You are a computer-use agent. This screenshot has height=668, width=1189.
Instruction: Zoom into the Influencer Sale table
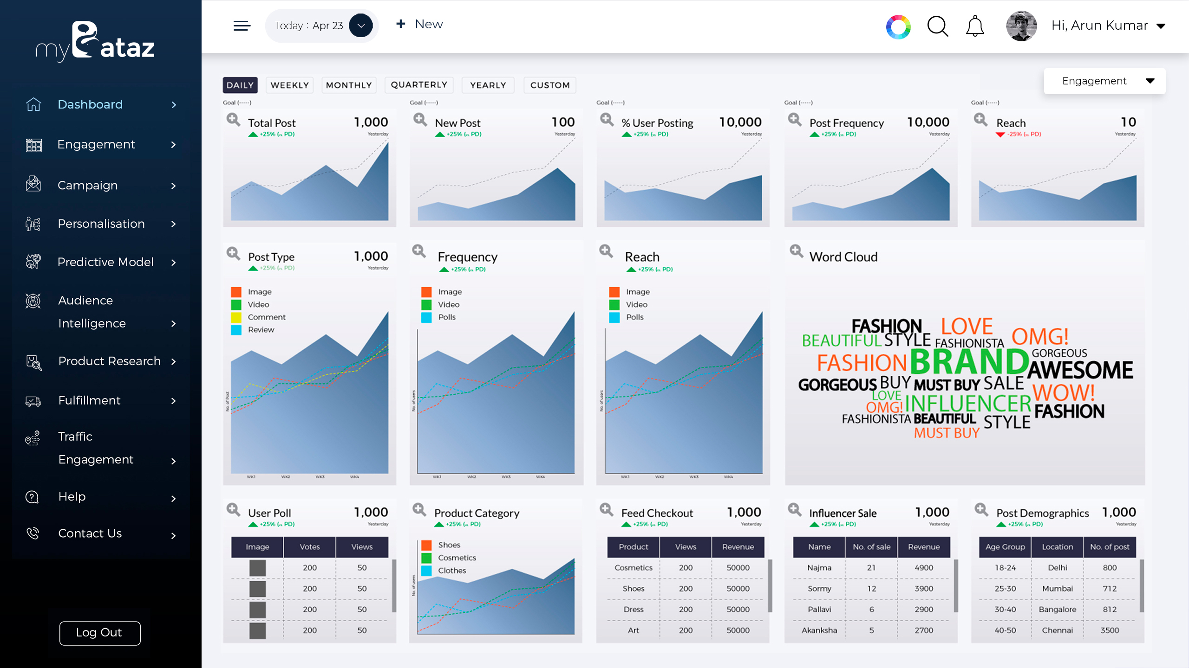795,509
